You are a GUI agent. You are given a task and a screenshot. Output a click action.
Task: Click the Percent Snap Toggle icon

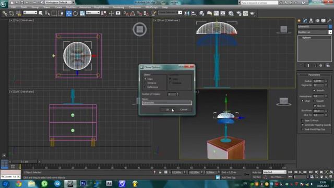[139, 14]
